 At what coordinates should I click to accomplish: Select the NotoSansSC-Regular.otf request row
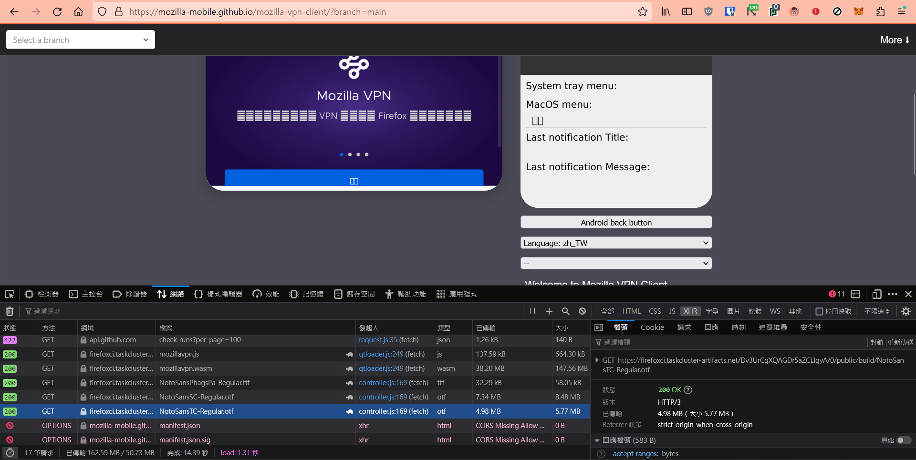coord(295,397)
